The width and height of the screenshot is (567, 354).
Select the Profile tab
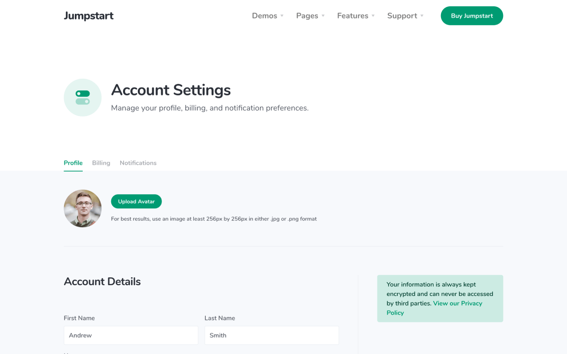[x=73, y=163]
